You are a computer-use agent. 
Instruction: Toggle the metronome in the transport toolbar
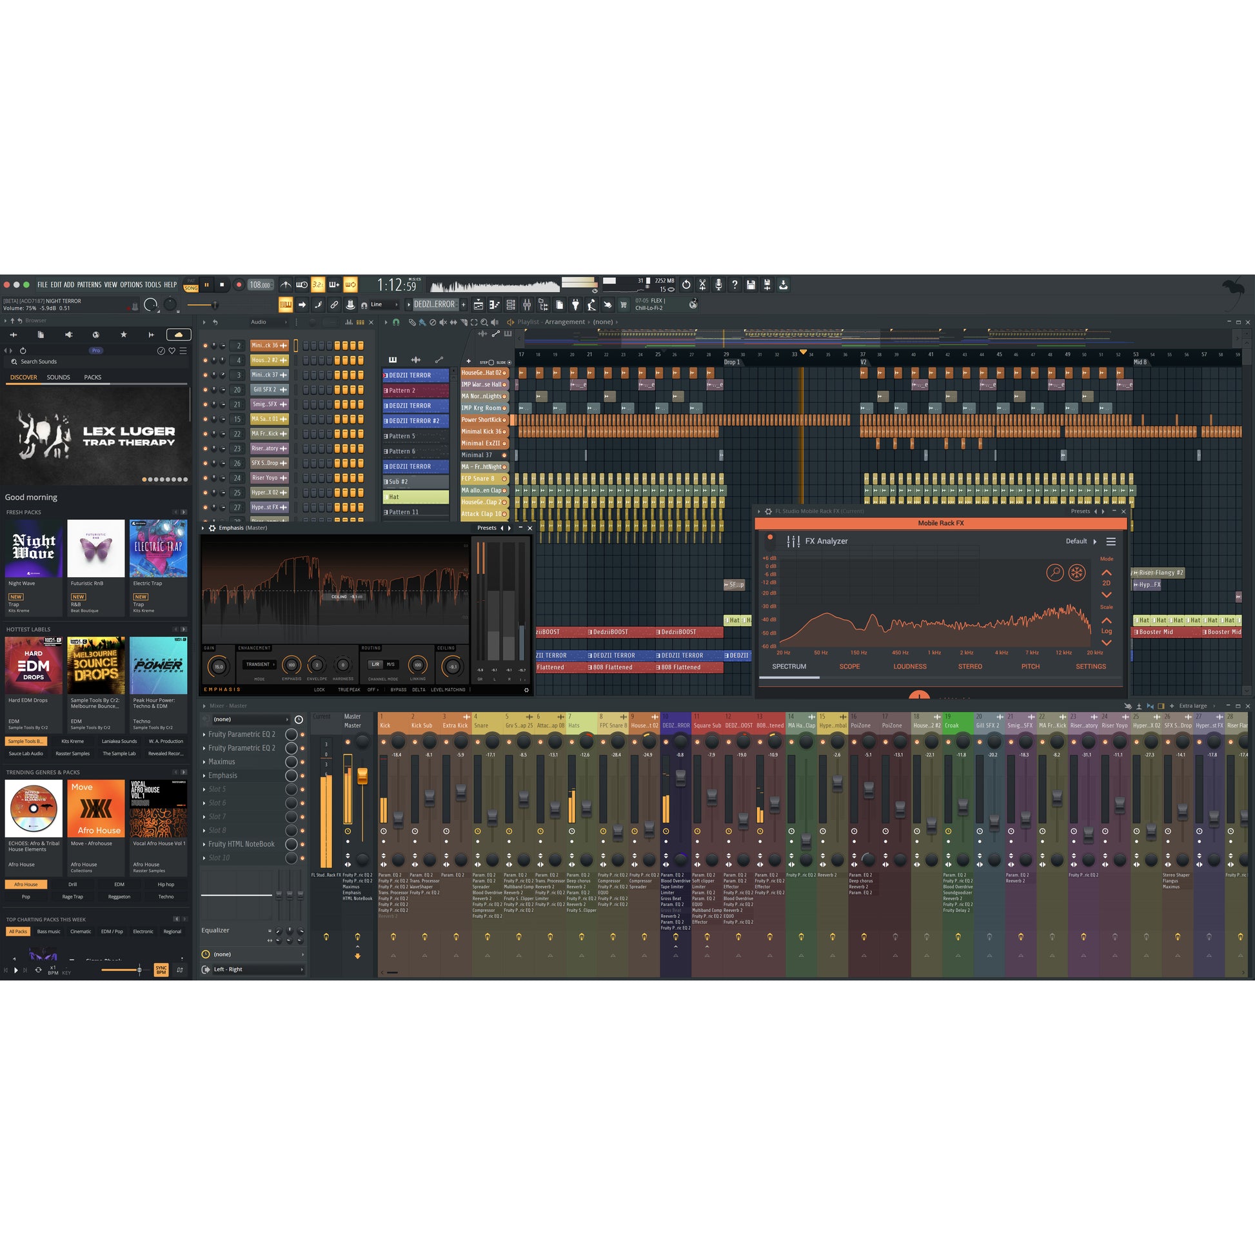click(286, 285)
